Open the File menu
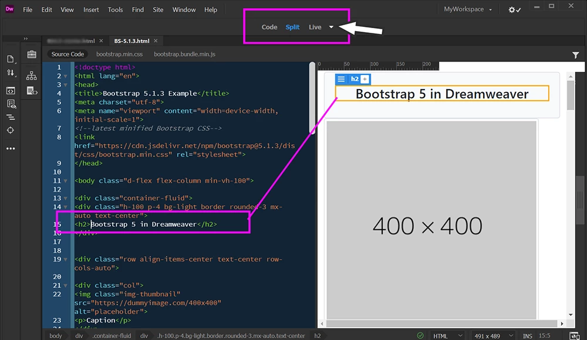 pos(28,10)
